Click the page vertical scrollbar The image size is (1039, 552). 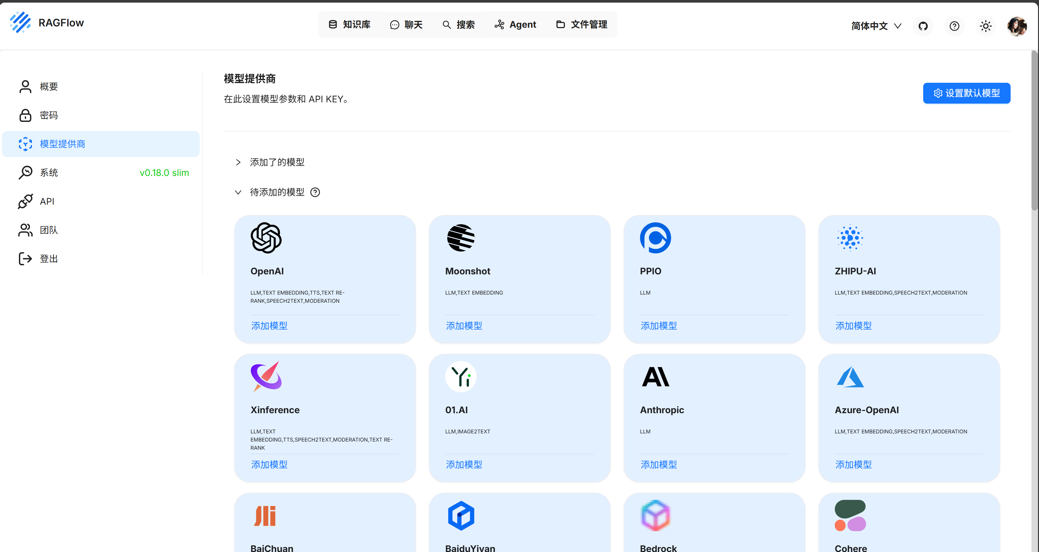[1034, 131]
